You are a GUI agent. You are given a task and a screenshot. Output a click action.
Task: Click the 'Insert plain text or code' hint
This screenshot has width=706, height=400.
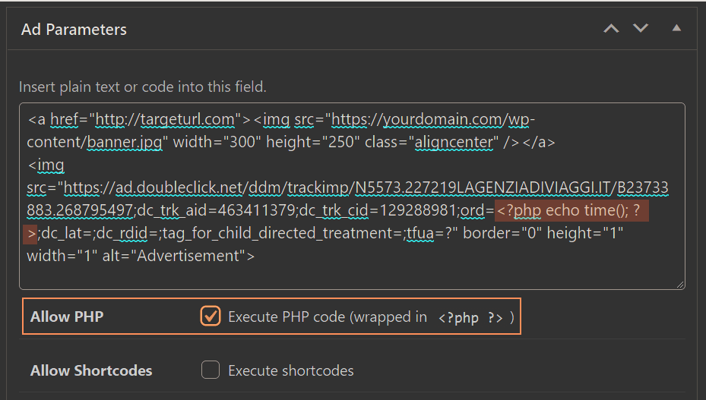(x=143, y=87)
